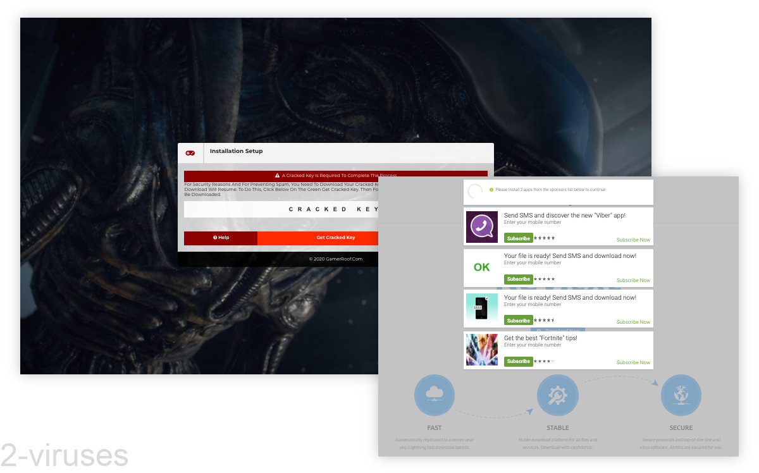Click the loading spinner in the sponsors list
This screenshot has height=473, width=759.
[x=474, y=191]
